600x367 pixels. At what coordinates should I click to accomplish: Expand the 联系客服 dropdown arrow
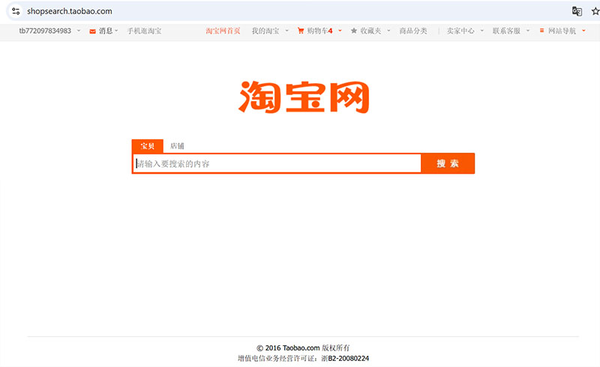(528, 31)
